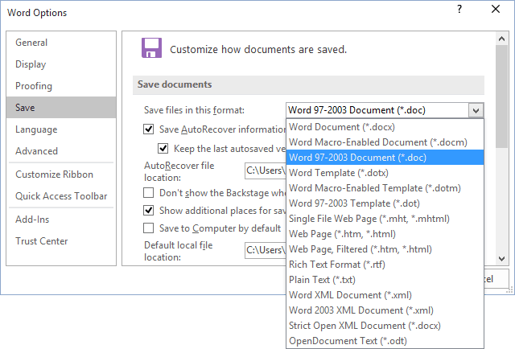Click the Default local file location field
This screenshot has width=515, height=349.
pyautogui.click(x=266, y=250)
